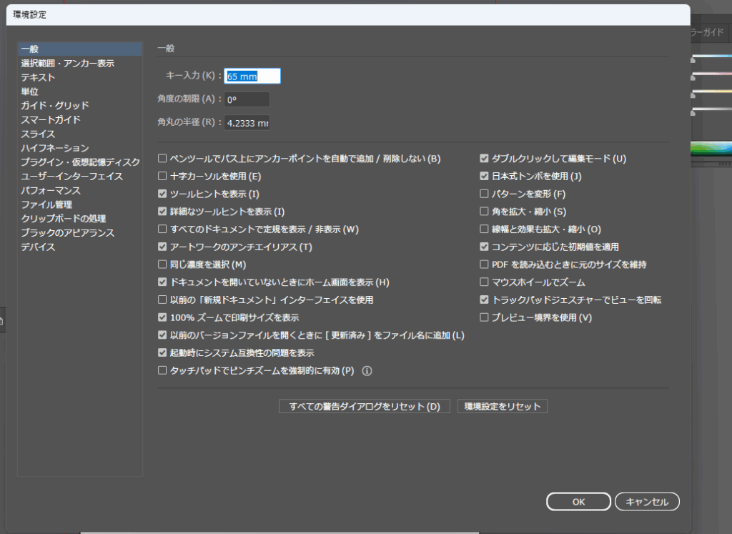This screenshot has height=534, width=732.
Task: Toggle the アートワークのアンチエイリアス checkbox
Action: pos(163,247)
